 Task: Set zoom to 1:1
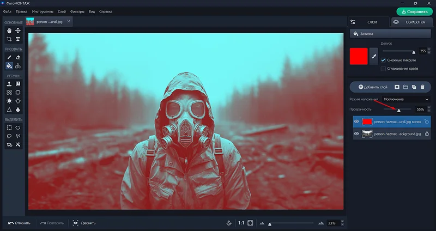tap(241, 223)
